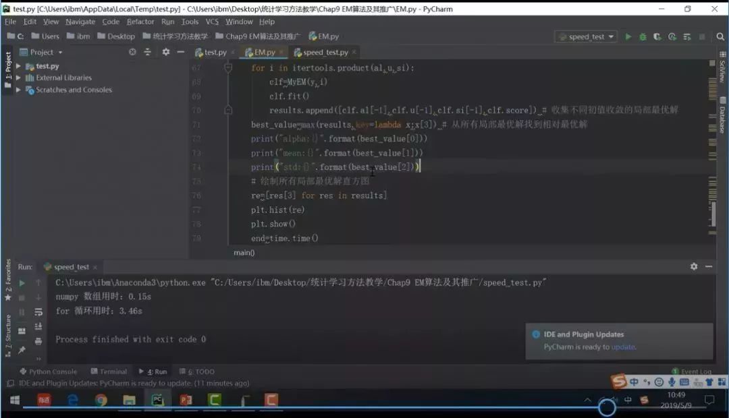
Task: Run speed_test with the green play icon
Action: pyautogui.click(x=628, y=36)
